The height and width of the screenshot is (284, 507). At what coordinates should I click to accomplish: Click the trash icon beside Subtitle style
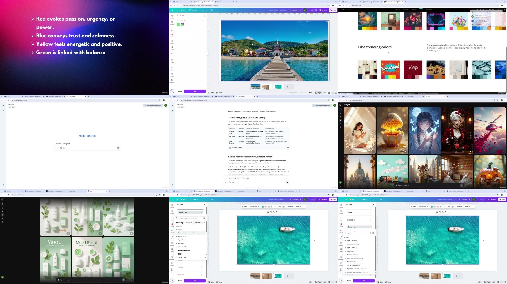click(x=370, y=220)
